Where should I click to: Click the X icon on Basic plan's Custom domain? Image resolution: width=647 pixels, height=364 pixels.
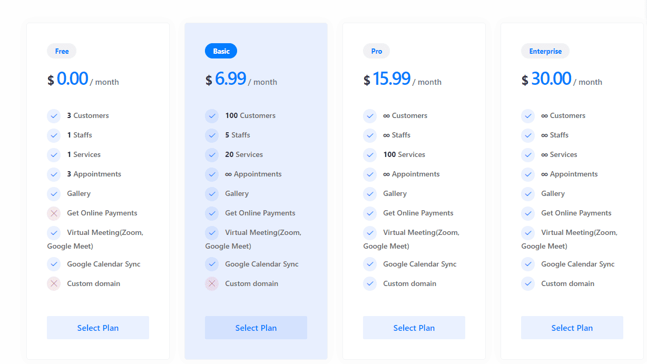click(x=212, y=283)
